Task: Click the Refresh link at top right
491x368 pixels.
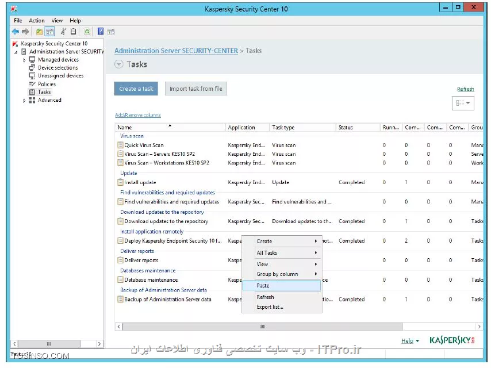Action: [x=465, y=89]
